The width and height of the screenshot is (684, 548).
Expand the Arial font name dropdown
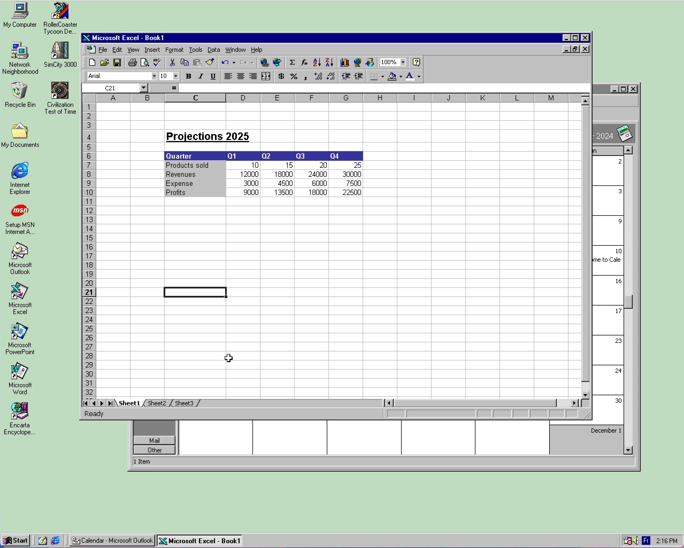tap(154, 76)
